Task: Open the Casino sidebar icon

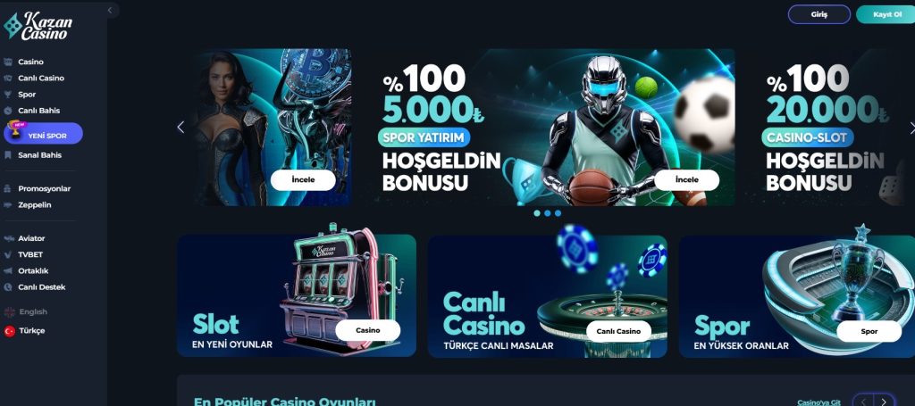Action: 7,62
